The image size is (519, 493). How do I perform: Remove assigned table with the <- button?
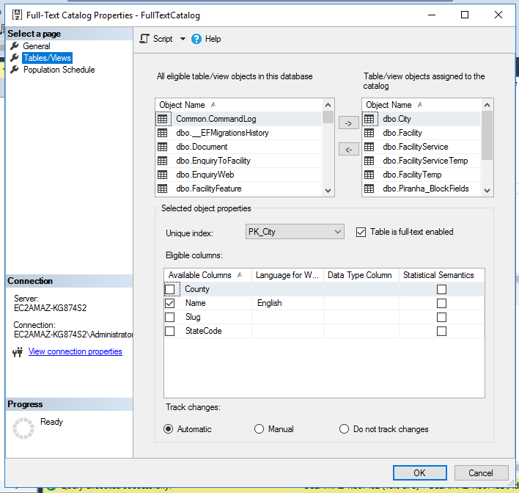tap(348, 150)
